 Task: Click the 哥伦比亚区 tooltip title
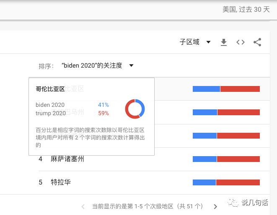[50, 89]
